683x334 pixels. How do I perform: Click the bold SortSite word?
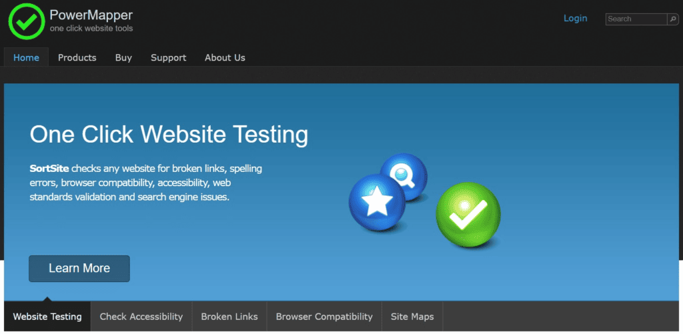point(49,168)
